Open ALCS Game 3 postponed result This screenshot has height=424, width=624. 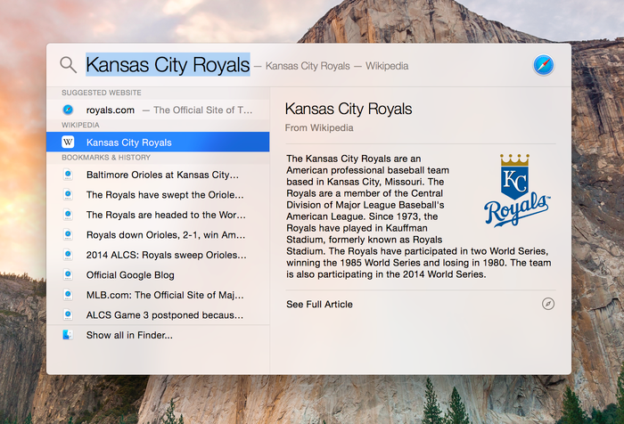158,315
